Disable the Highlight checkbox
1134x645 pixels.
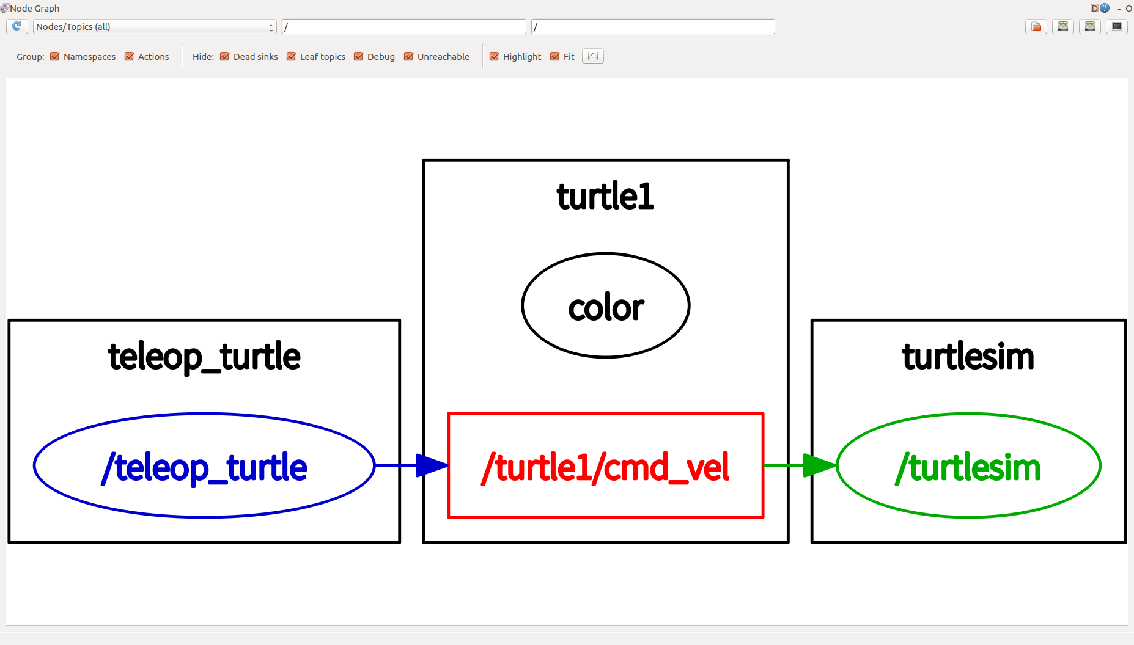[x=495, y=56]
